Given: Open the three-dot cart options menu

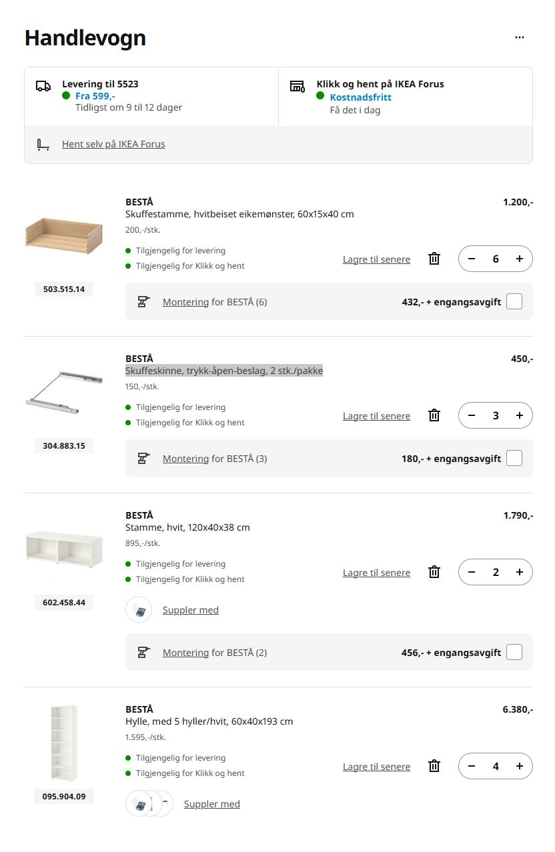Looking at the screenshot, I should tap(520, 37).
